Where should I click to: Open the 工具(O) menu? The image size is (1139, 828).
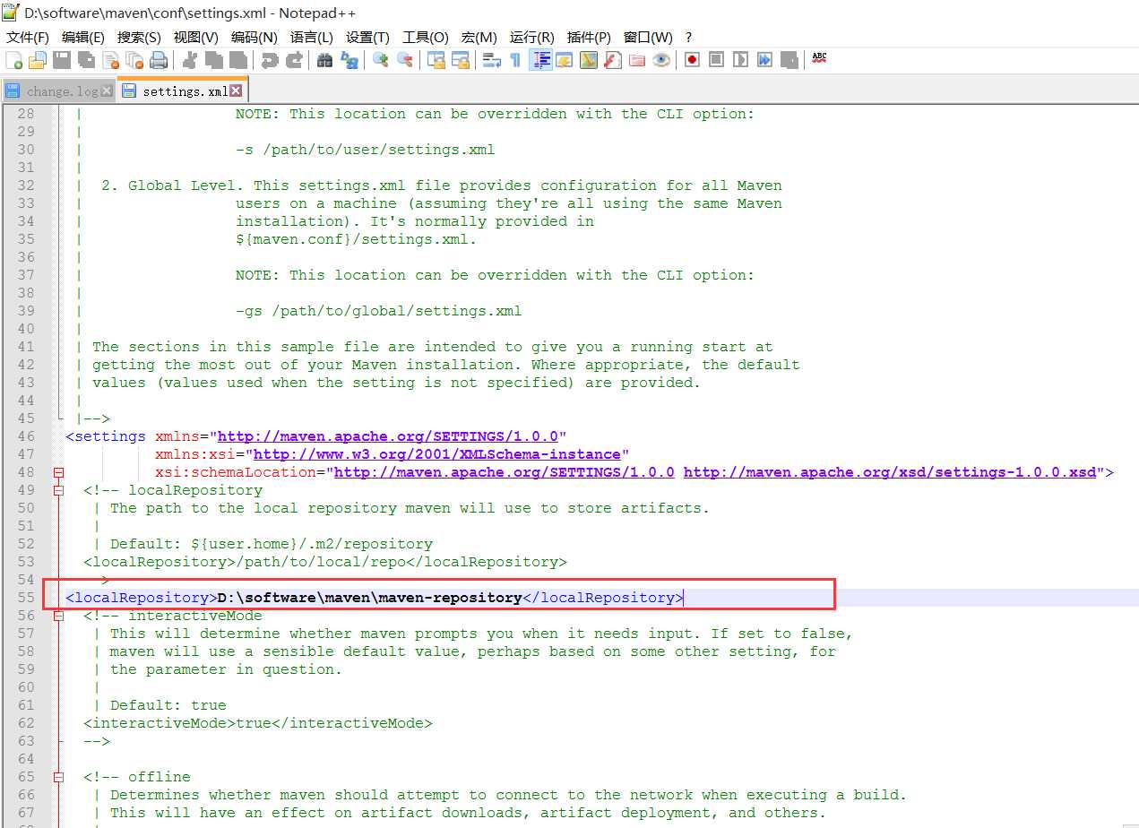426,37
